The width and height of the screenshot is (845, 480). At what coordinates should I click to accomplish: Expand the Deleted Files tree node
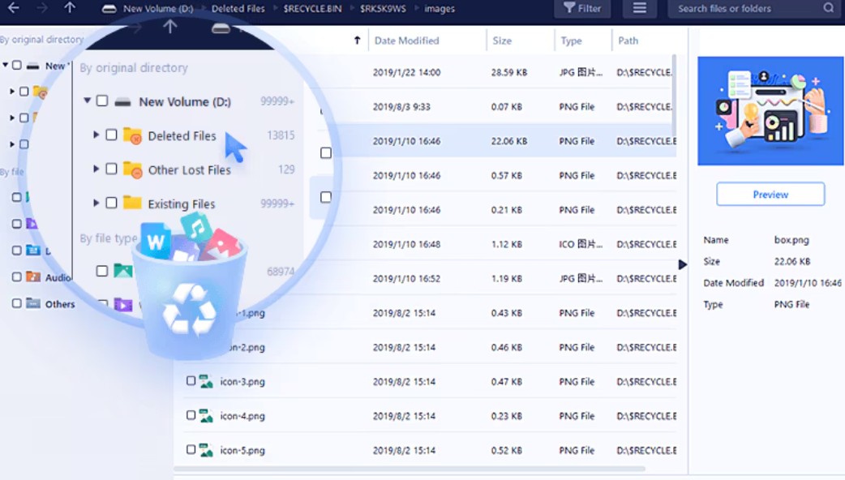click(x=96, y=135)
